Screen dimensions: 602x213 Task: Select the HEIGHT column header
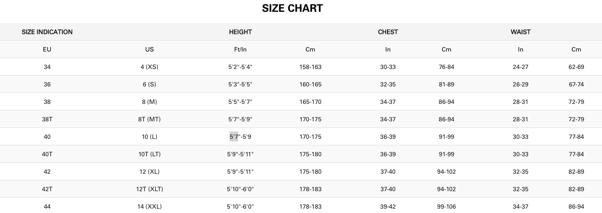pyautogui.click(x=240, y=32)
